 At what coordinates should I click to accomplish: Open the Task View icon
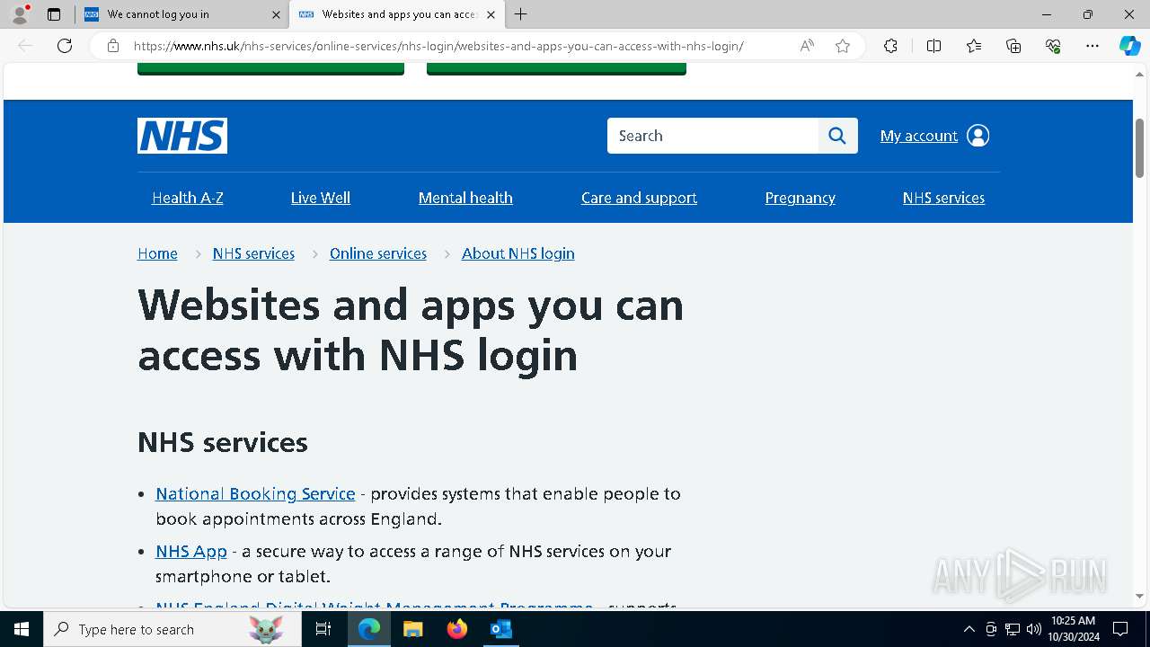coord(323,629)
